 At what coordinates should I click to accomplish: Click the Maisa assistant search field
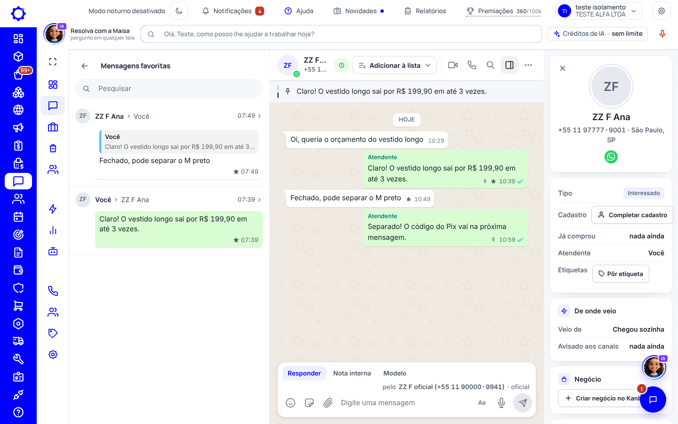click(x=341, y=34)
